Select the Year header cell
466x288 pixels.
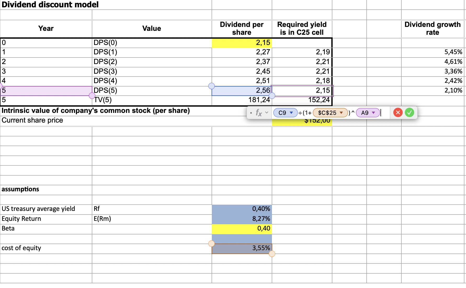click(x=46, y=29)
